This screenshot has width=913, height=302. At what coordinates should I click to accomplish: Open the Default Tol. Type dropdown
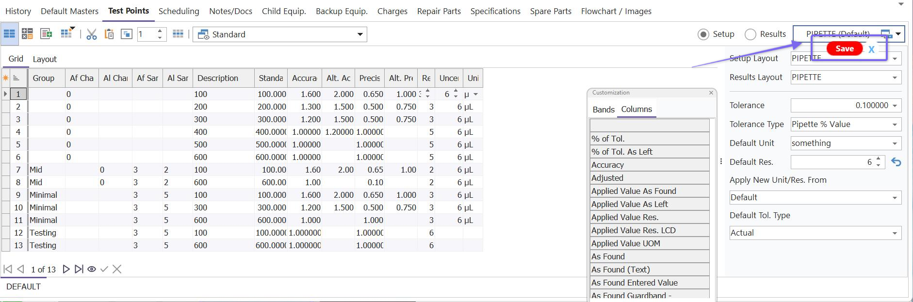(x=895, y=233)
